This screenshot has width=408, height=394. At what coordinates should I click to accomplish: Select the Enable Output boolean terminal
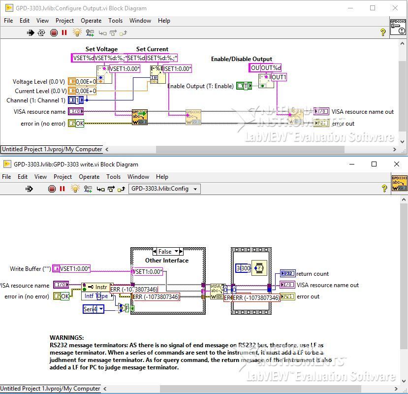coord(244,86)
